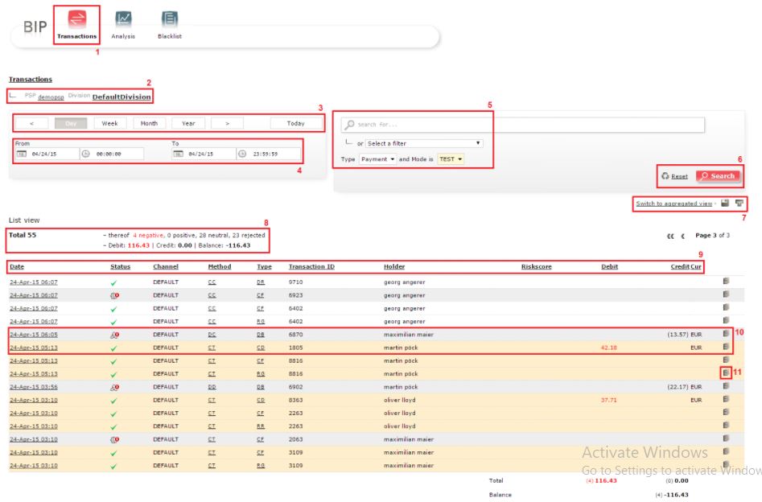Go to the next period with '>'
The height and width of the screenshot is (502, 762).
228,123
